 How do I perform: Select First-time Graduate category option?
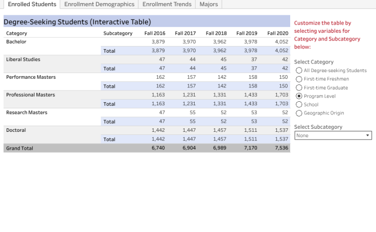[299, 88]
